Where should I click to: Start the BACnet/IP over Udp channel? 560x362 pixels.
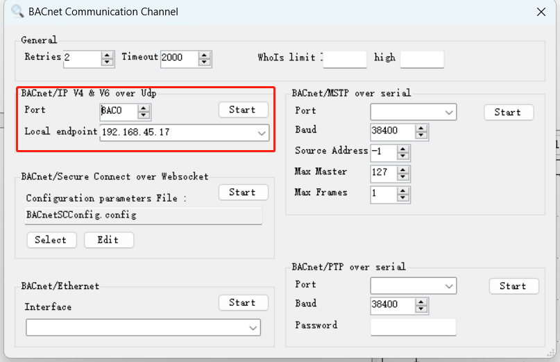(242, 110)
